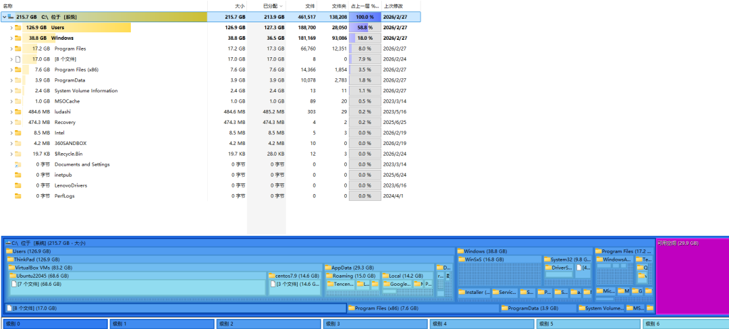
Task: Click the folder icon of the ThinkPad treemap block
Action: coord(10,260)
